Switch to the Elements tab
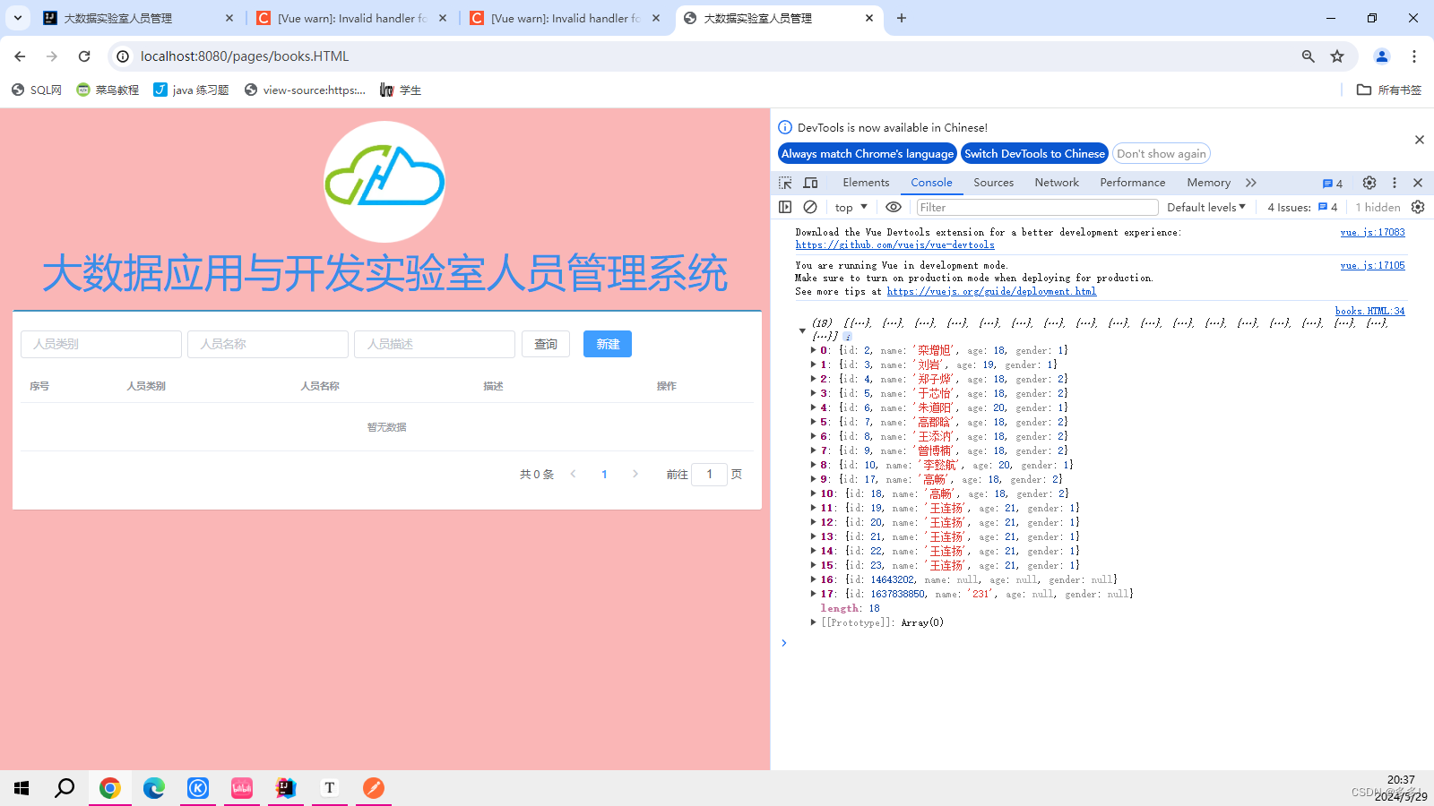The width and height of the screenshot is (1434, 806). [866, 183]
